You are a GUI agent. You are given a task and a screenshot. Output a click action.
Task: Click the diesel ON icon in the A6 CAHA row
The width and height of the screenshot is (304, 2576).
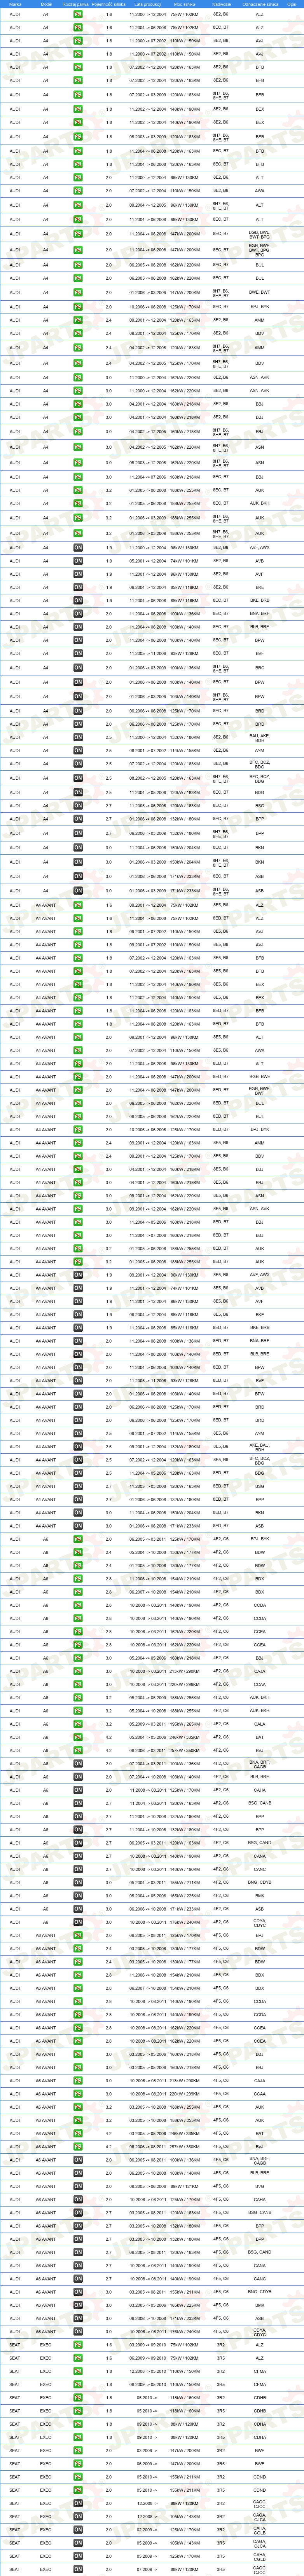tap(78, 1790)
